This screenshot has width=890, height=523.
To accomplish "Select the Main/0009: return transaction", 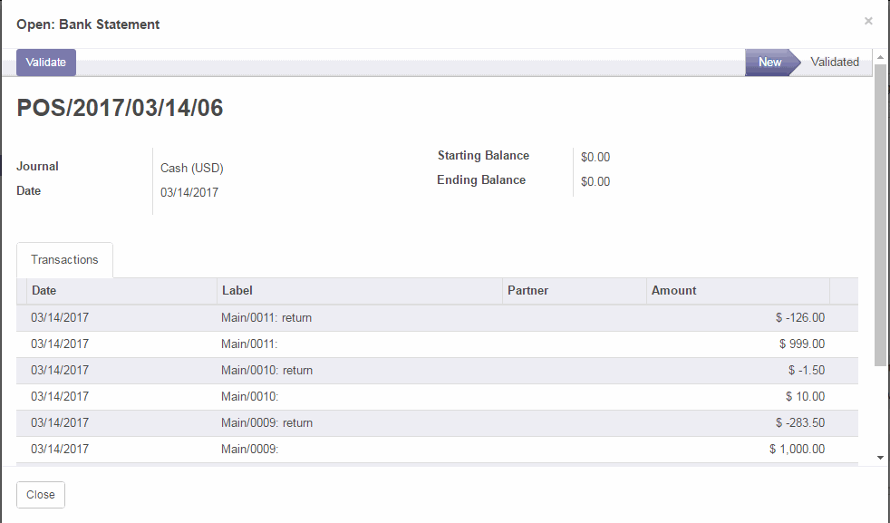I will coord(266,423).
